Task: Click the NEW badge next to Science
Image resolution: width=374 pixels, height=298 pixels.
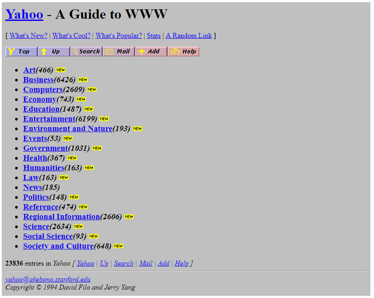Action: point(78,226)
